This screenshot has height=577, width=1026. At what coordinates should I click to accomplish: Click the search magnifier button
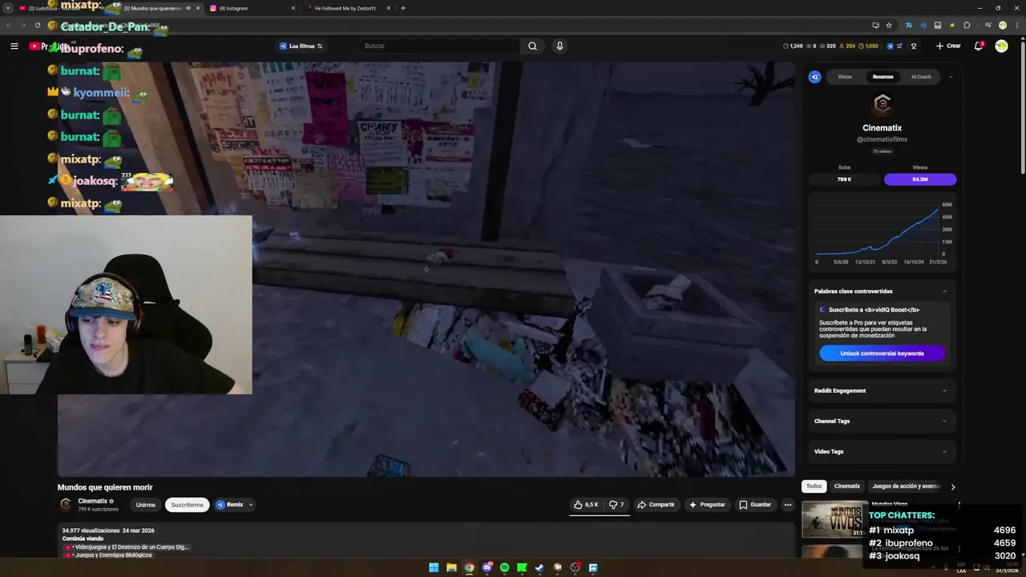pyautogui.click(x=532, y=46)
